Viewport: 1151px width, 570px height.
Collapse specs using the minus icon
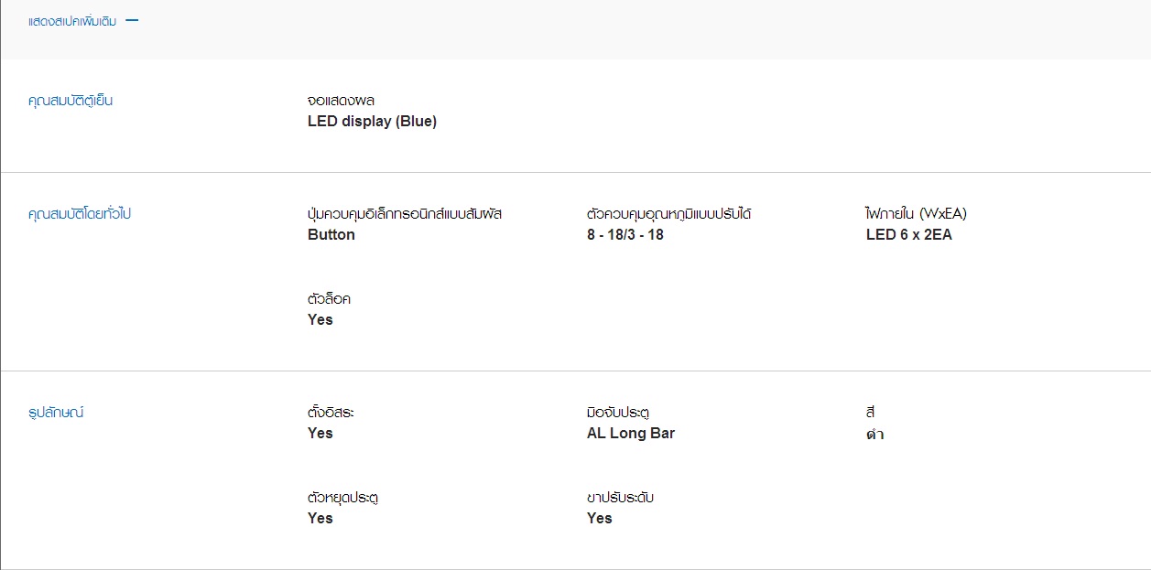tap(132, 20)
